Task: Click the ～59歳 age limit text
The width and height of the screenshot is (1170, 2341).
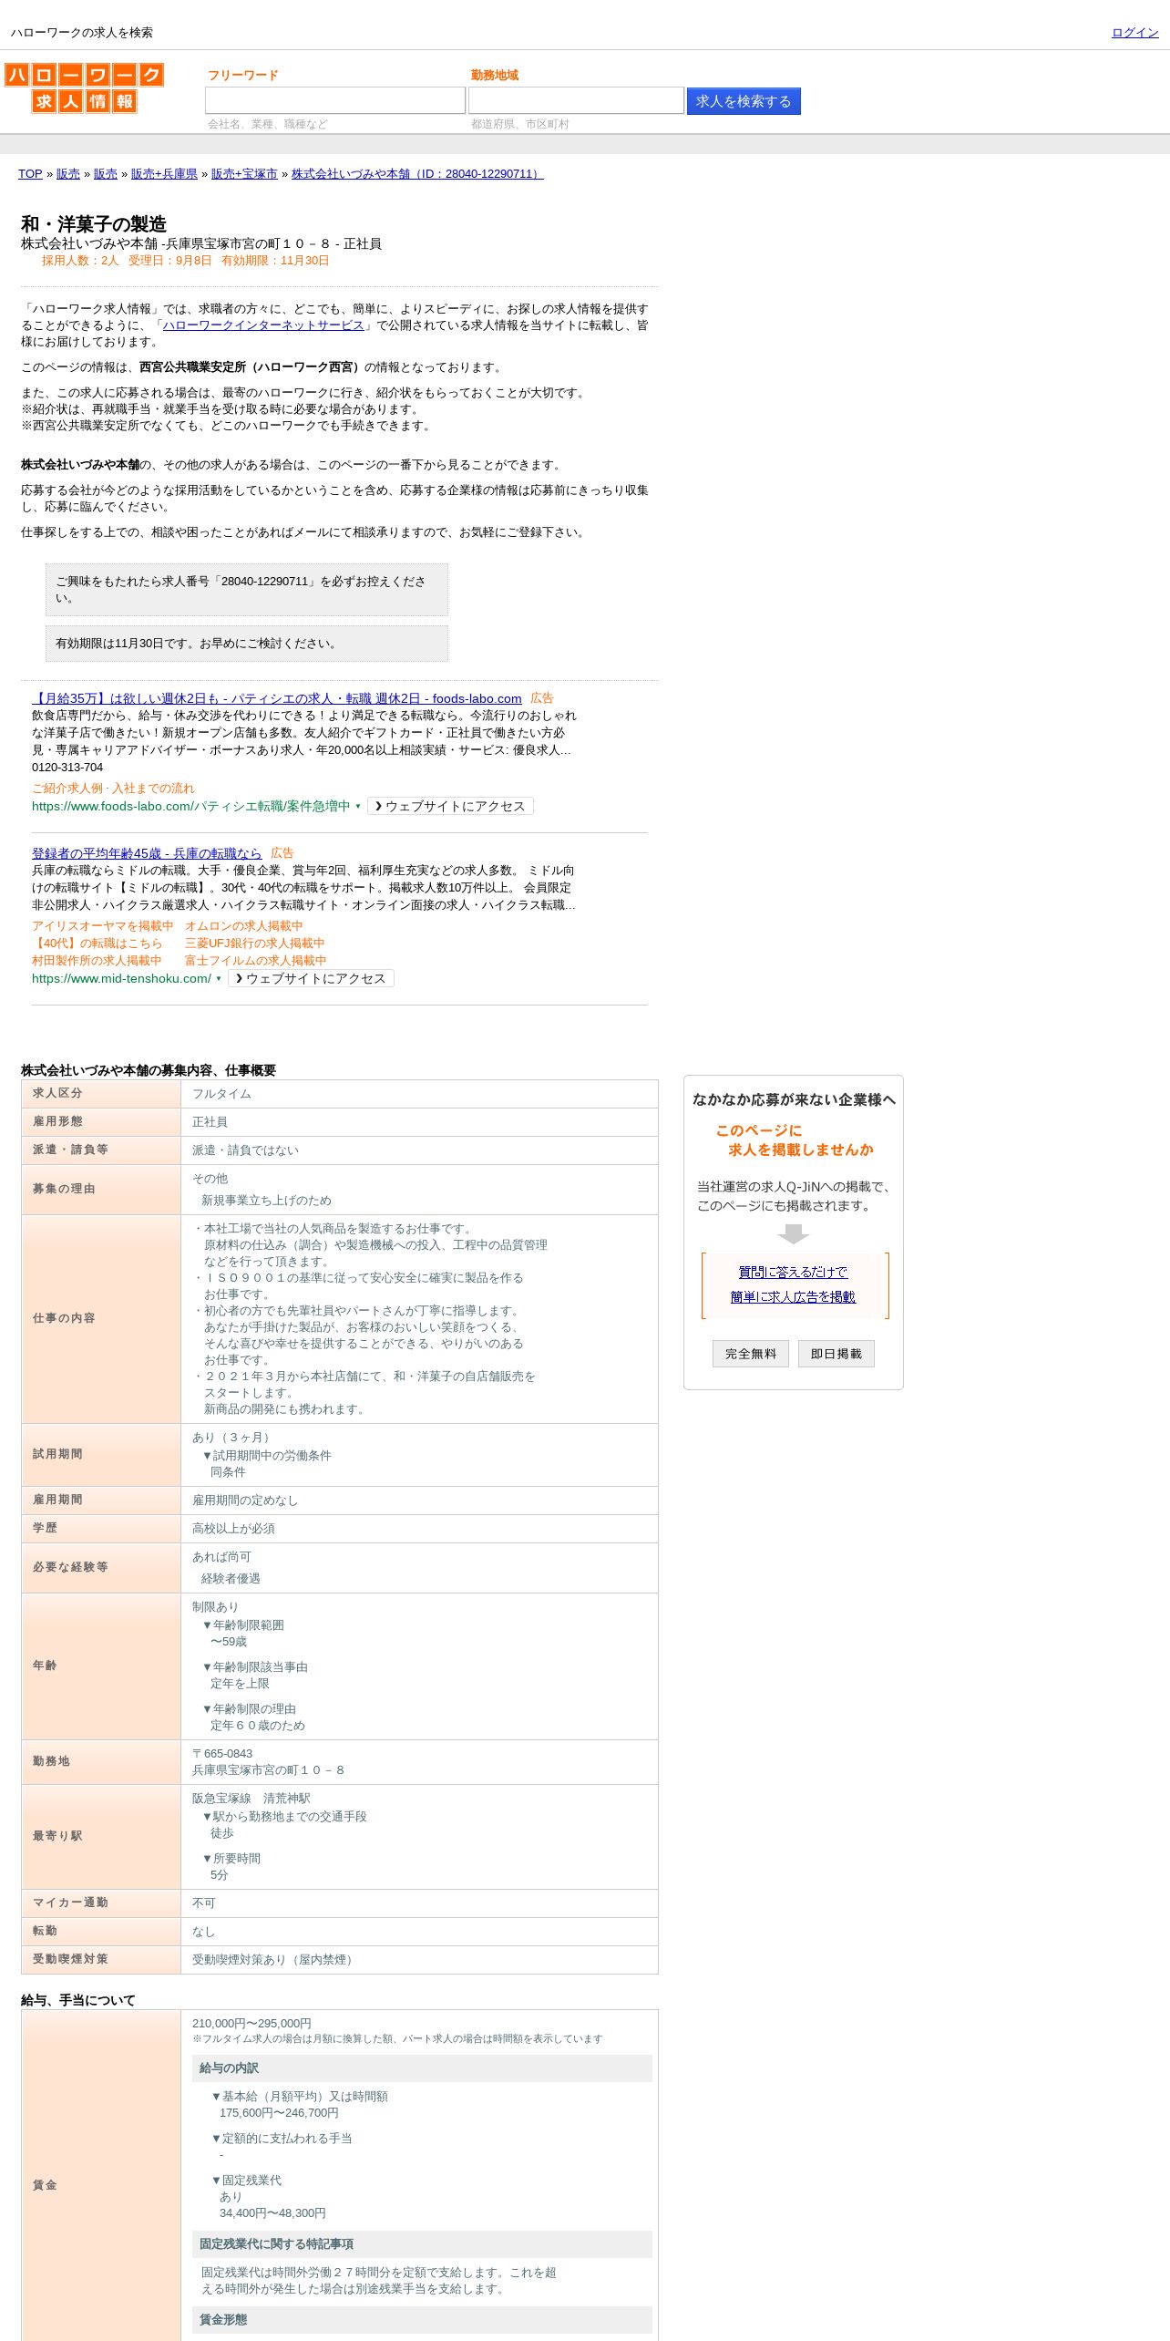Action: click(229, 1642)
